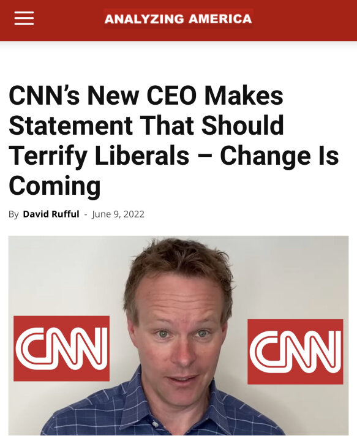This screenshot has height=441, width=357.
Task: Click the "By" label before author
Action: click(x=13, y=214)
